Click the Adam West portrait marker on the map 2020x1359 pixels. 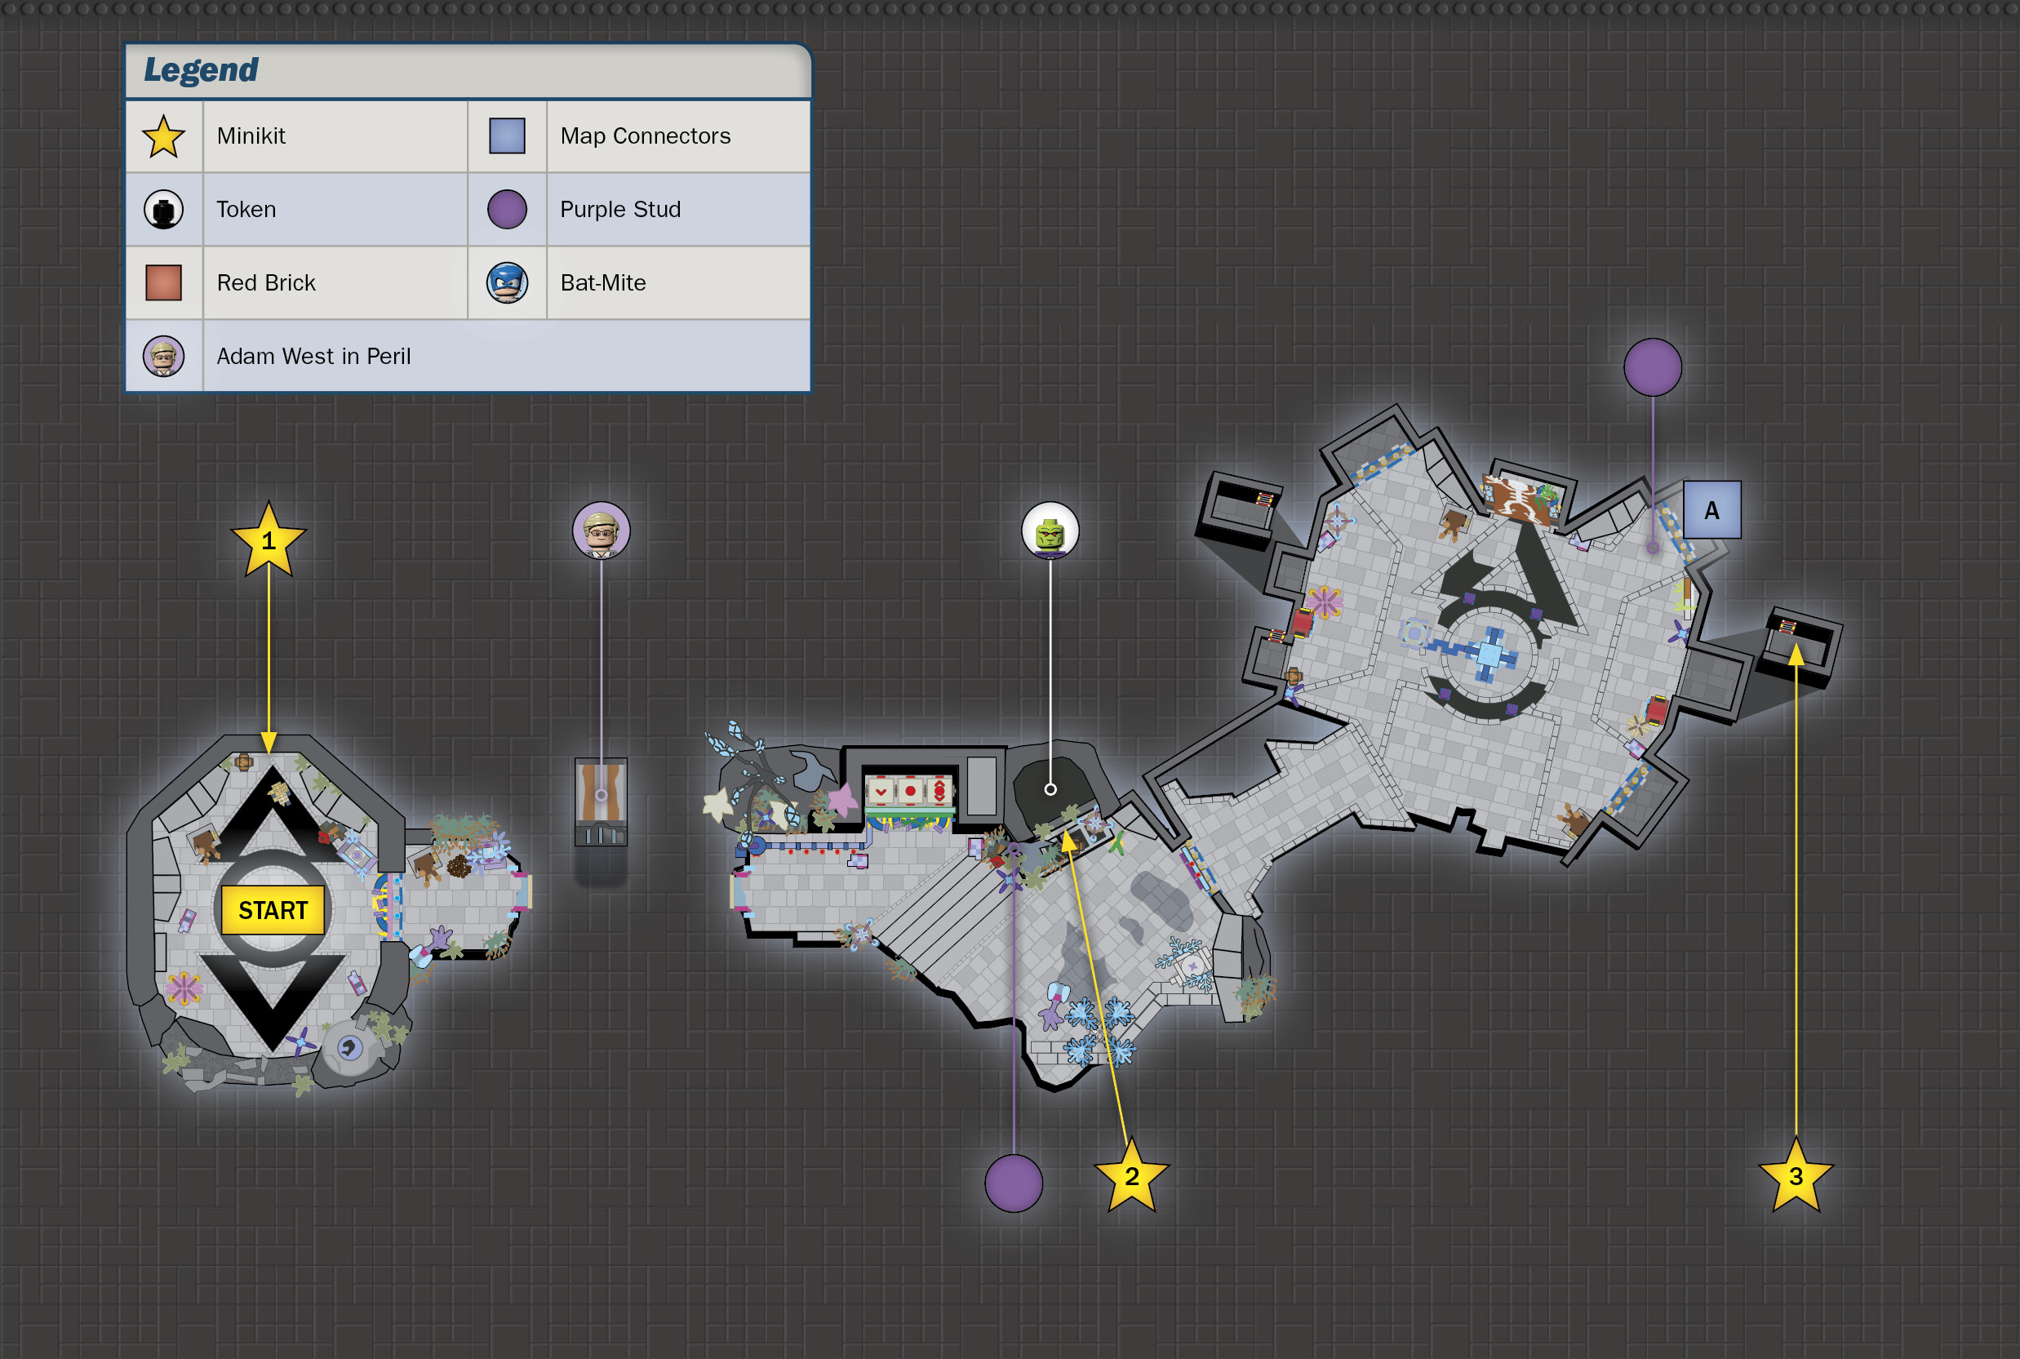click(602, 531)
